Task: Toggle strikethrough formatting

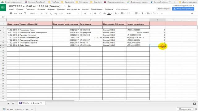Action: (105, 13)
